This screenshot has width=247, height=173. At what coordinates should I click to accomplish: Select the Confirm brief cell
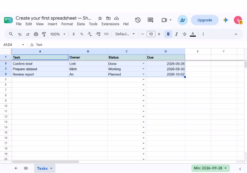[40, 64]
